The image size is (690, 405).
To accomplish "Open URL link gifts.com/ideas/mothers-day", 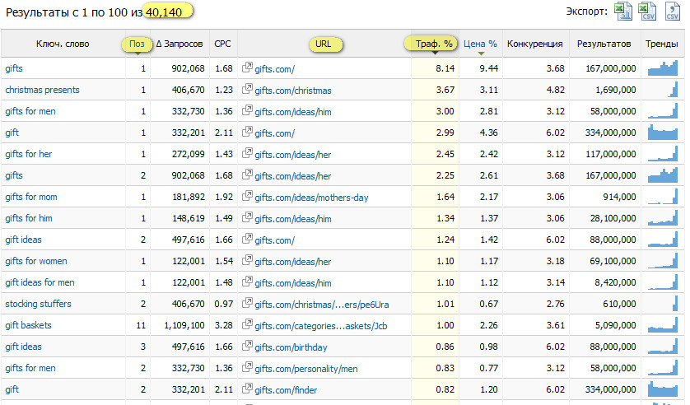I will 311,198.
